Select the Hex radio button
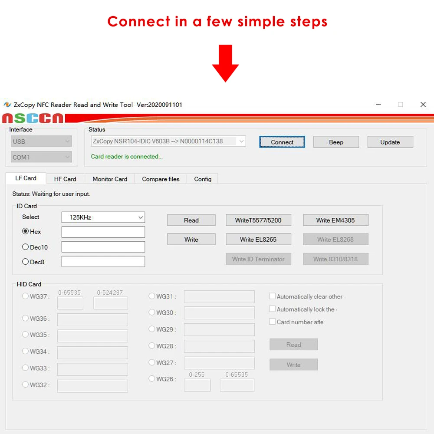The height and width of the screenshot is (434, 434). [x=25, y=231]
